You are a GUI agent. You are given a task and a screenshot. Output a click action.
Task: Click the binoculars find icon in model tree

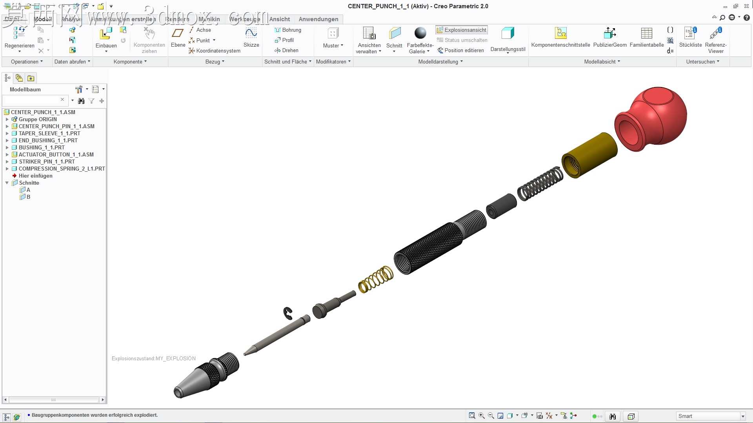pyautogui.click(x=81, y=101)
